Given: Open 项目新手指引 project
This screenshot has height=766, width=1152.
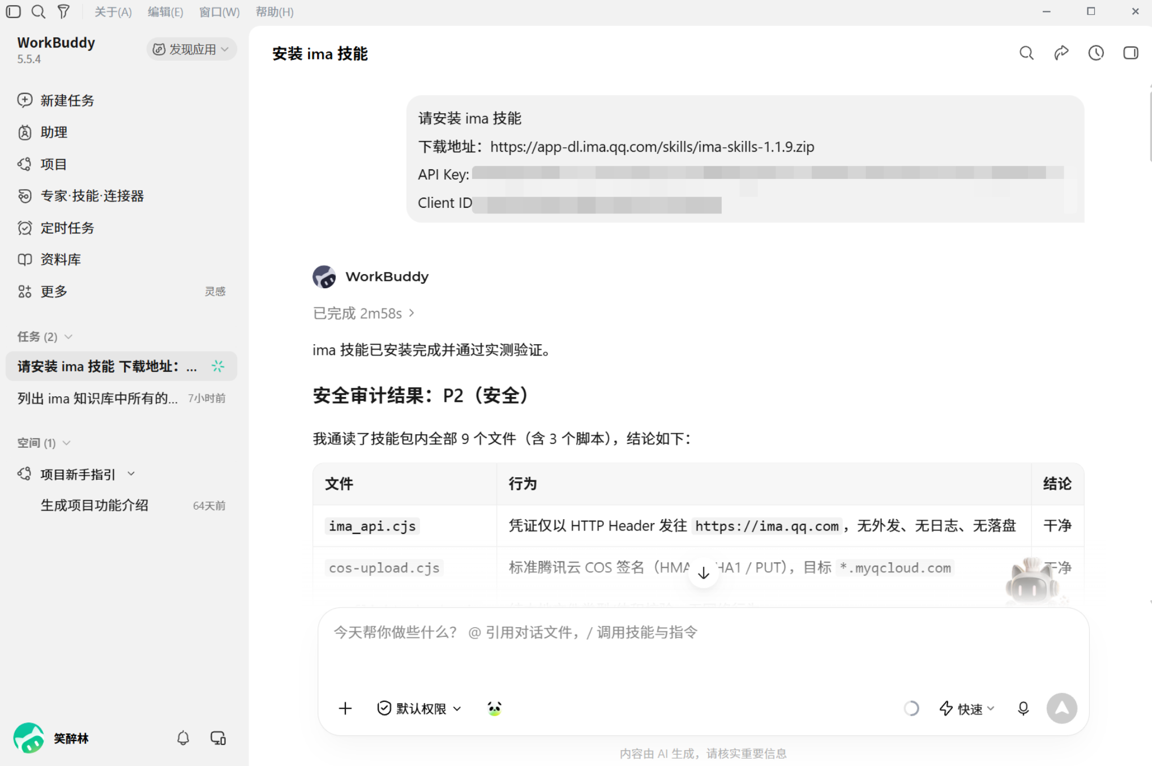Looking at the screenshot, I should (x=78, y=474).
